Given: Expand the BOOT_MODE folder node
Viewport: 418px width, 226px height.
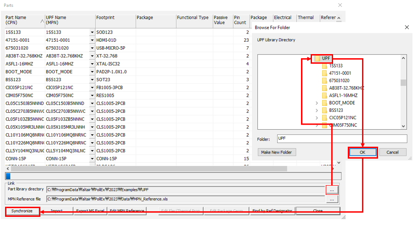Looking at the screenshot, I should 317,103.
